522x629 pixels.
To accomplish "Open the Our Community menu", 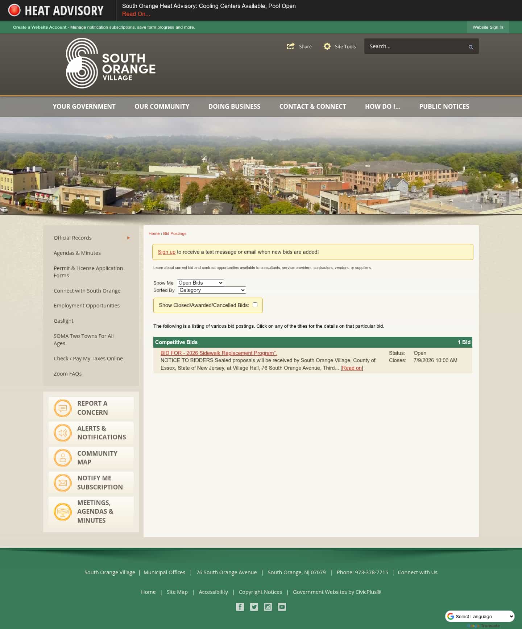I will (x=162, y=107).
